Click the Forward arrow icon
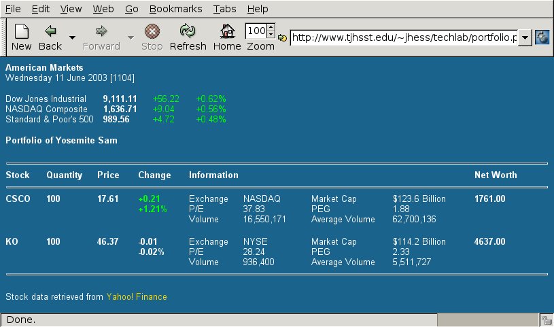 click(x=101, y=31)
